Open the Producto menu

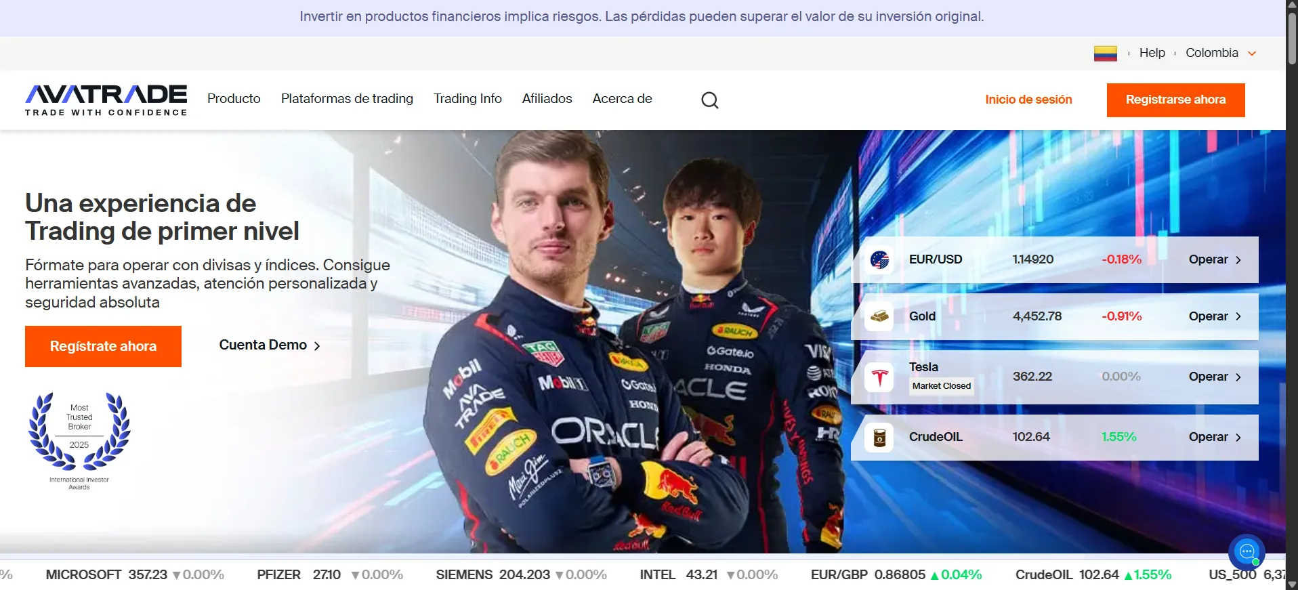[x=234, y=99]
